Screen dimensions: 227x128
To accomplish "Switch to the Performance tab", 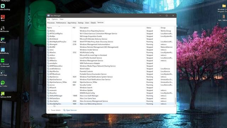I will click(61, 23).
